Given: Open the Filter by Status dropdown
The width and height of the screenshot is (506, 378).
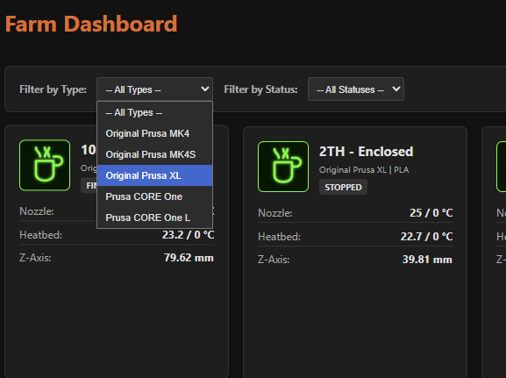Looking at the screenshot, I should (x=356, y=89).
